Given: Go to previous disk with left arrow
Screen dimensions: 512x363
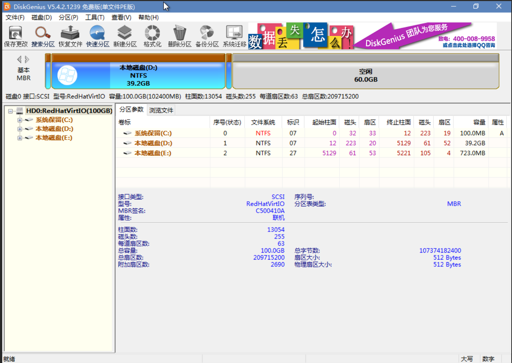Looking at the screenshot, I should (19, 59).
